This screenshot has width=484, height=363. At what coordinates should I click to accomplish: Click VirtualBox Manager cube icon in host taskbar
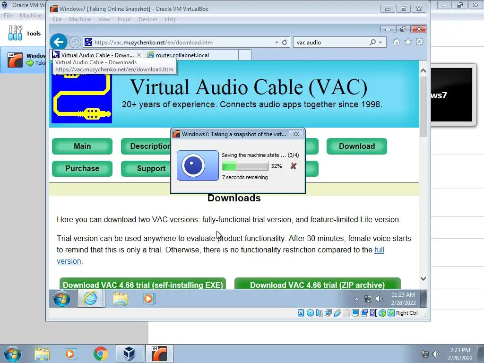(x=130, y=354)
